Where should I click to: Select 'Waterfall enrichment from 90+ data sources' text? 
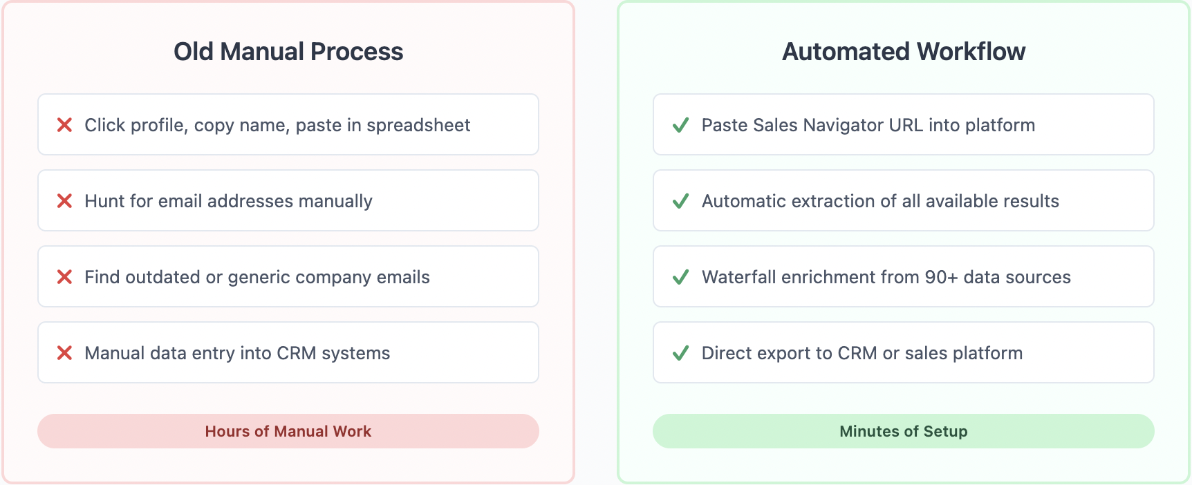coord(886,277)
